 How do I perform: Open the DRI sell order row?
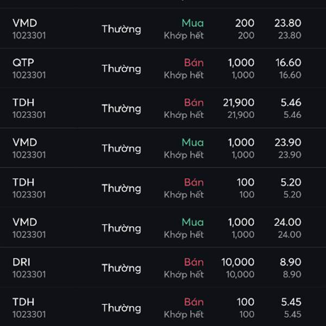[x=163, y=268]
